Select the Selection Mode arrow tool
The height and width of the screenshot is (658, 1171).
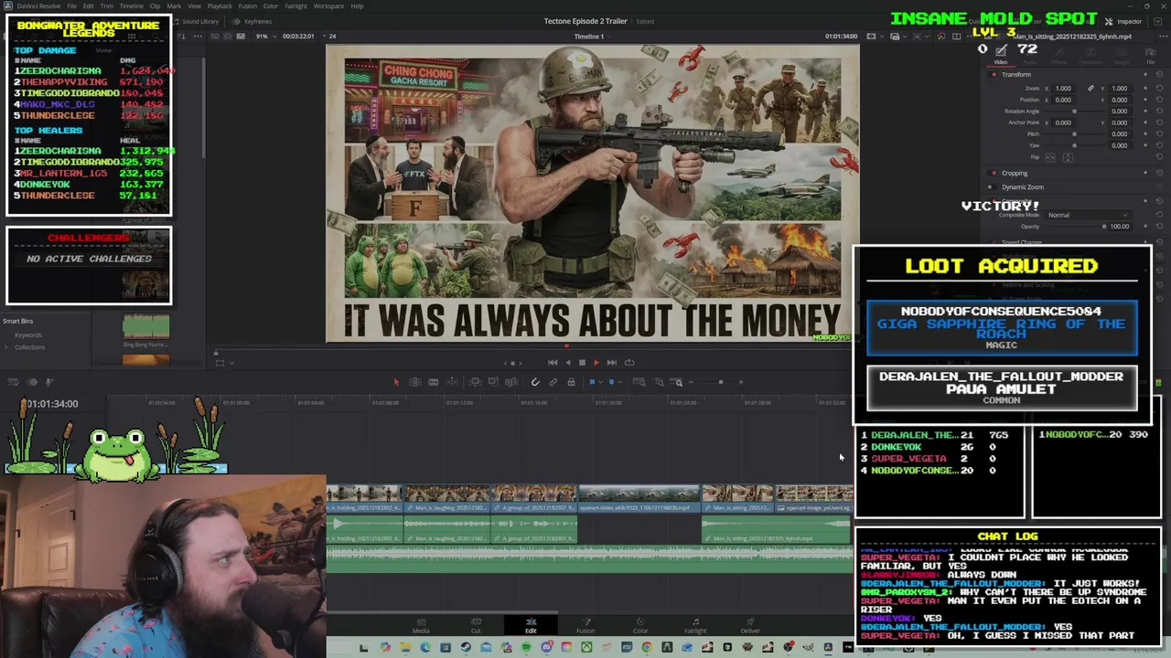(x=396, y=382)
